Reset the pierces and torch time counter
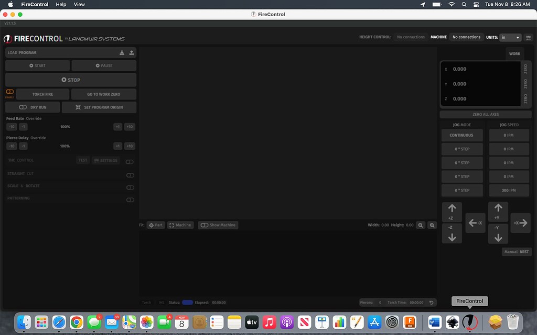Viewport: 537px width, 335px height. (432, 303)
